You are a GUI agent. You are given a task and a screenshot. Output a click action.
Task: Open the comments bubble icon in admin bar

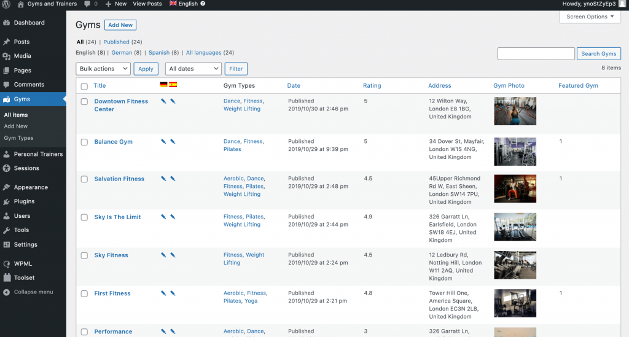click(87, 4)
